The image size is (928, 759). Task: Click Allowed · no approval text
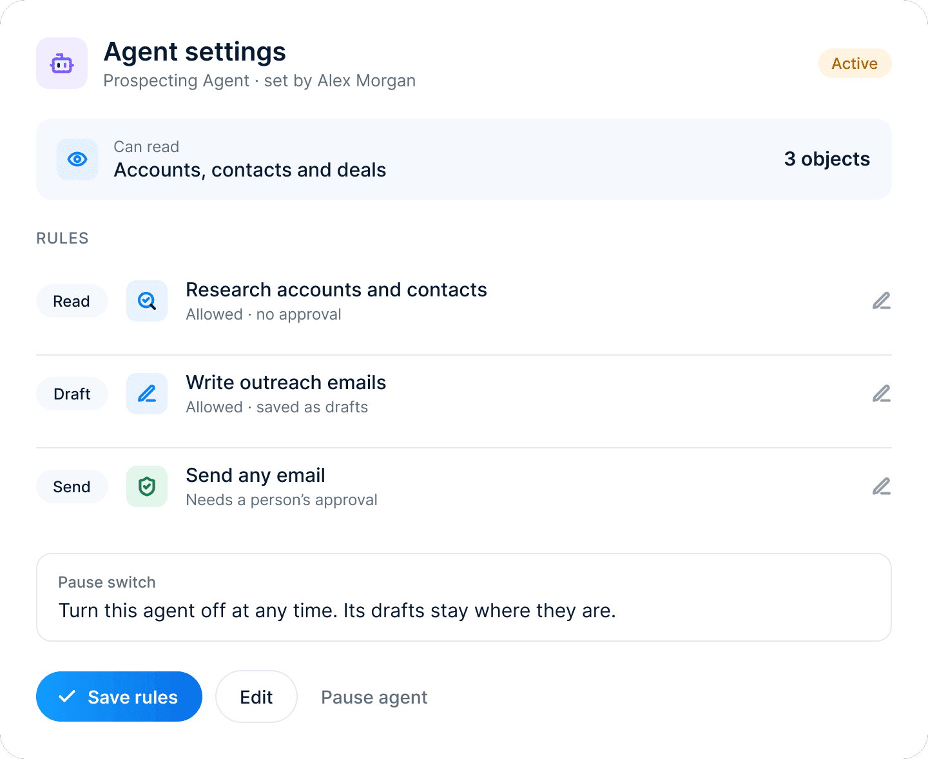pyautogui.click(x=264, y=314)
